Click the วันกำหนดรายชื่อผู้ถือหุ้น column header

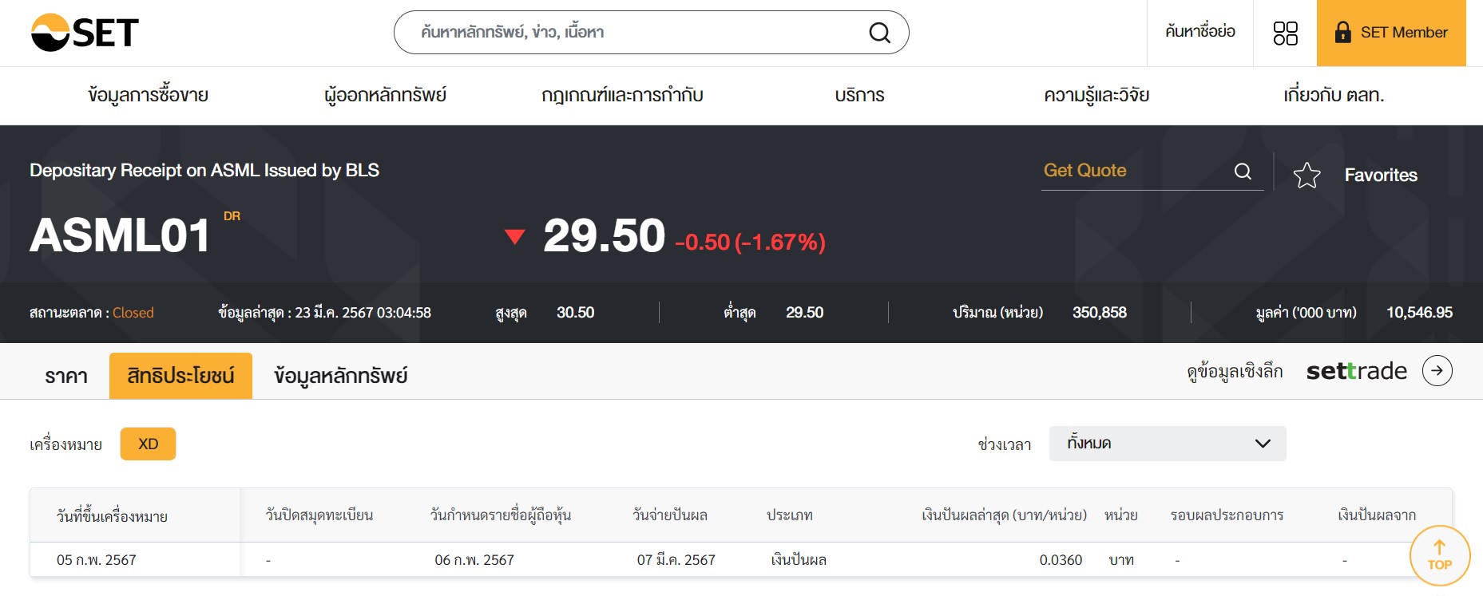[501, 515]
